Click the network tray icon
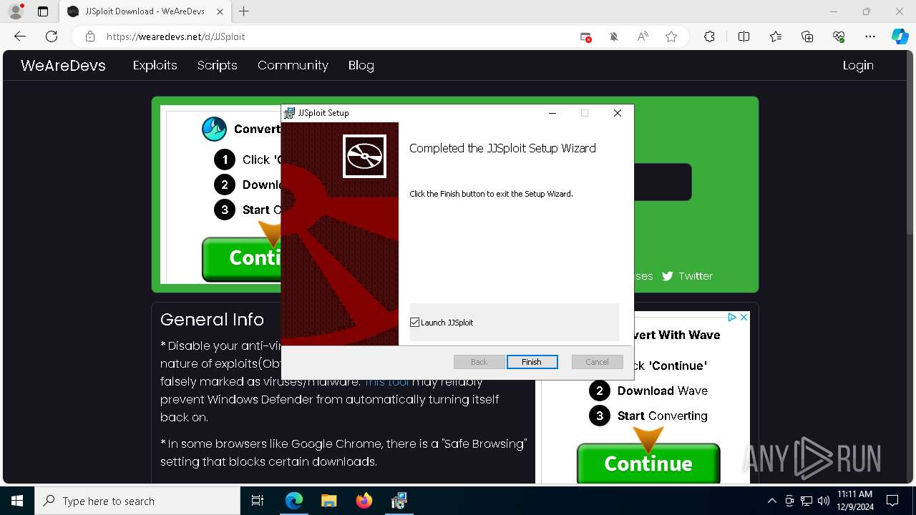The width and height of the screenshot is (916, 515). (x=807, y=501)
